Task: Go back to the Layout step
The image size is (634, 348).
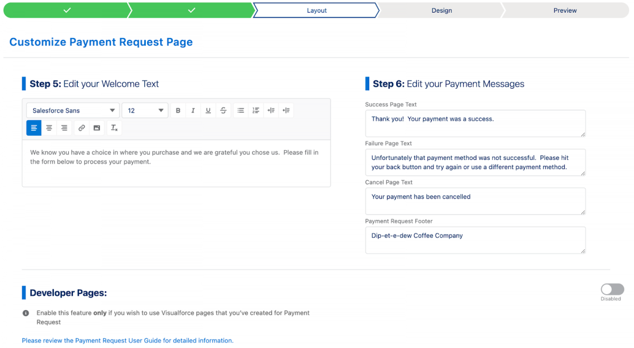Action: tap(316, 10)
